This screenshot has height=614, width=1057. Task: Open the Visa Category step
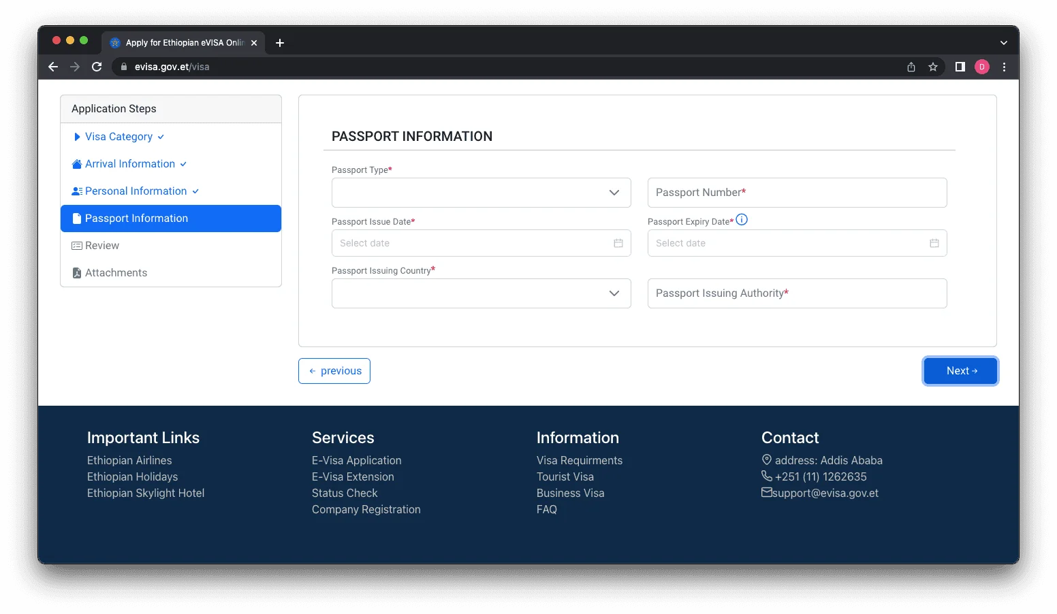point(119,137)
